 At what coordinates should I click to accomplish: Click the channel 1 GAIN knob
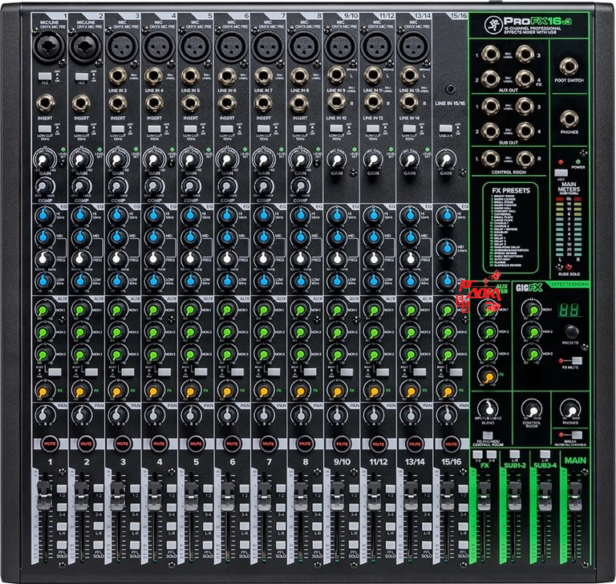point(44,160)
